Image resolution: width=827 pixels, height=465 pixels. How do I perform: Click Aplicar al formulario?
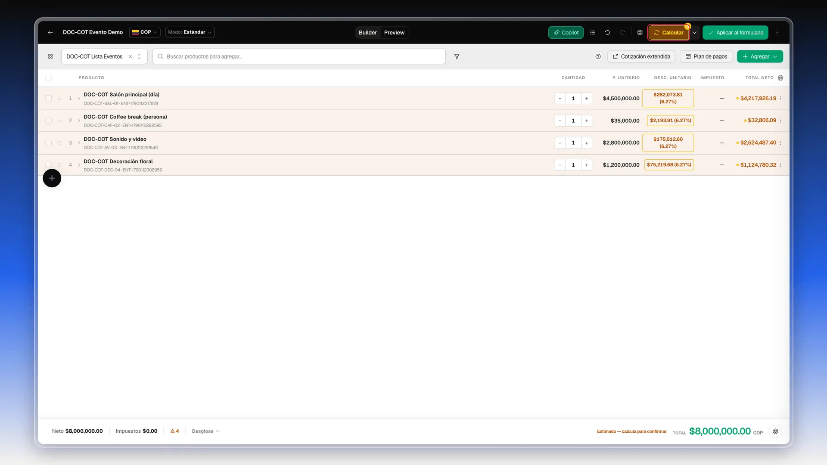(x=735, y=33)
